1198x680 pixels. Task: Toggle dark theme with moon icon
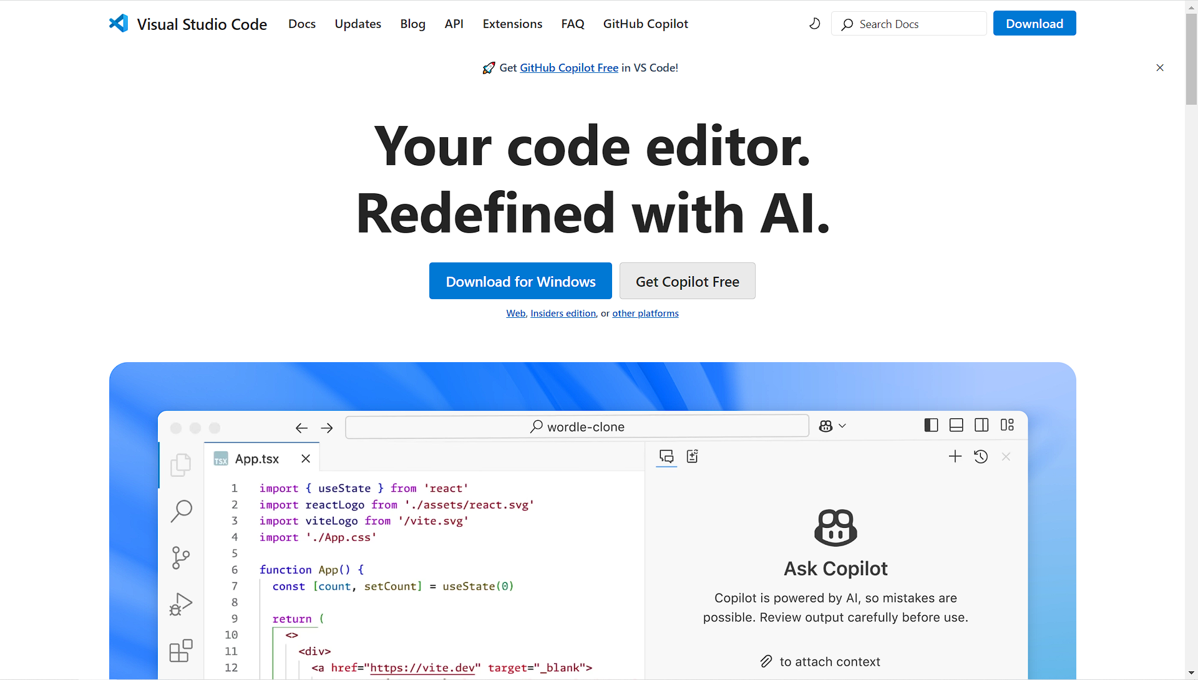[815, 24]
